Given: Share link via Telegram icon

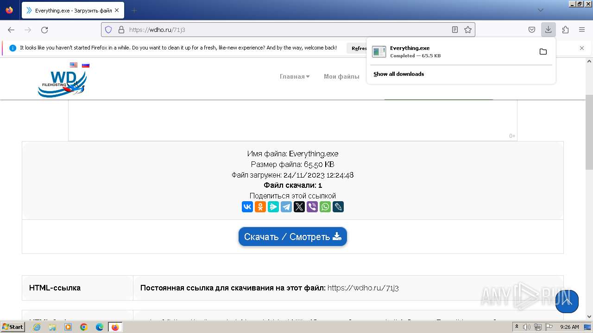Looking at the screenshot, I should [286, 207].
